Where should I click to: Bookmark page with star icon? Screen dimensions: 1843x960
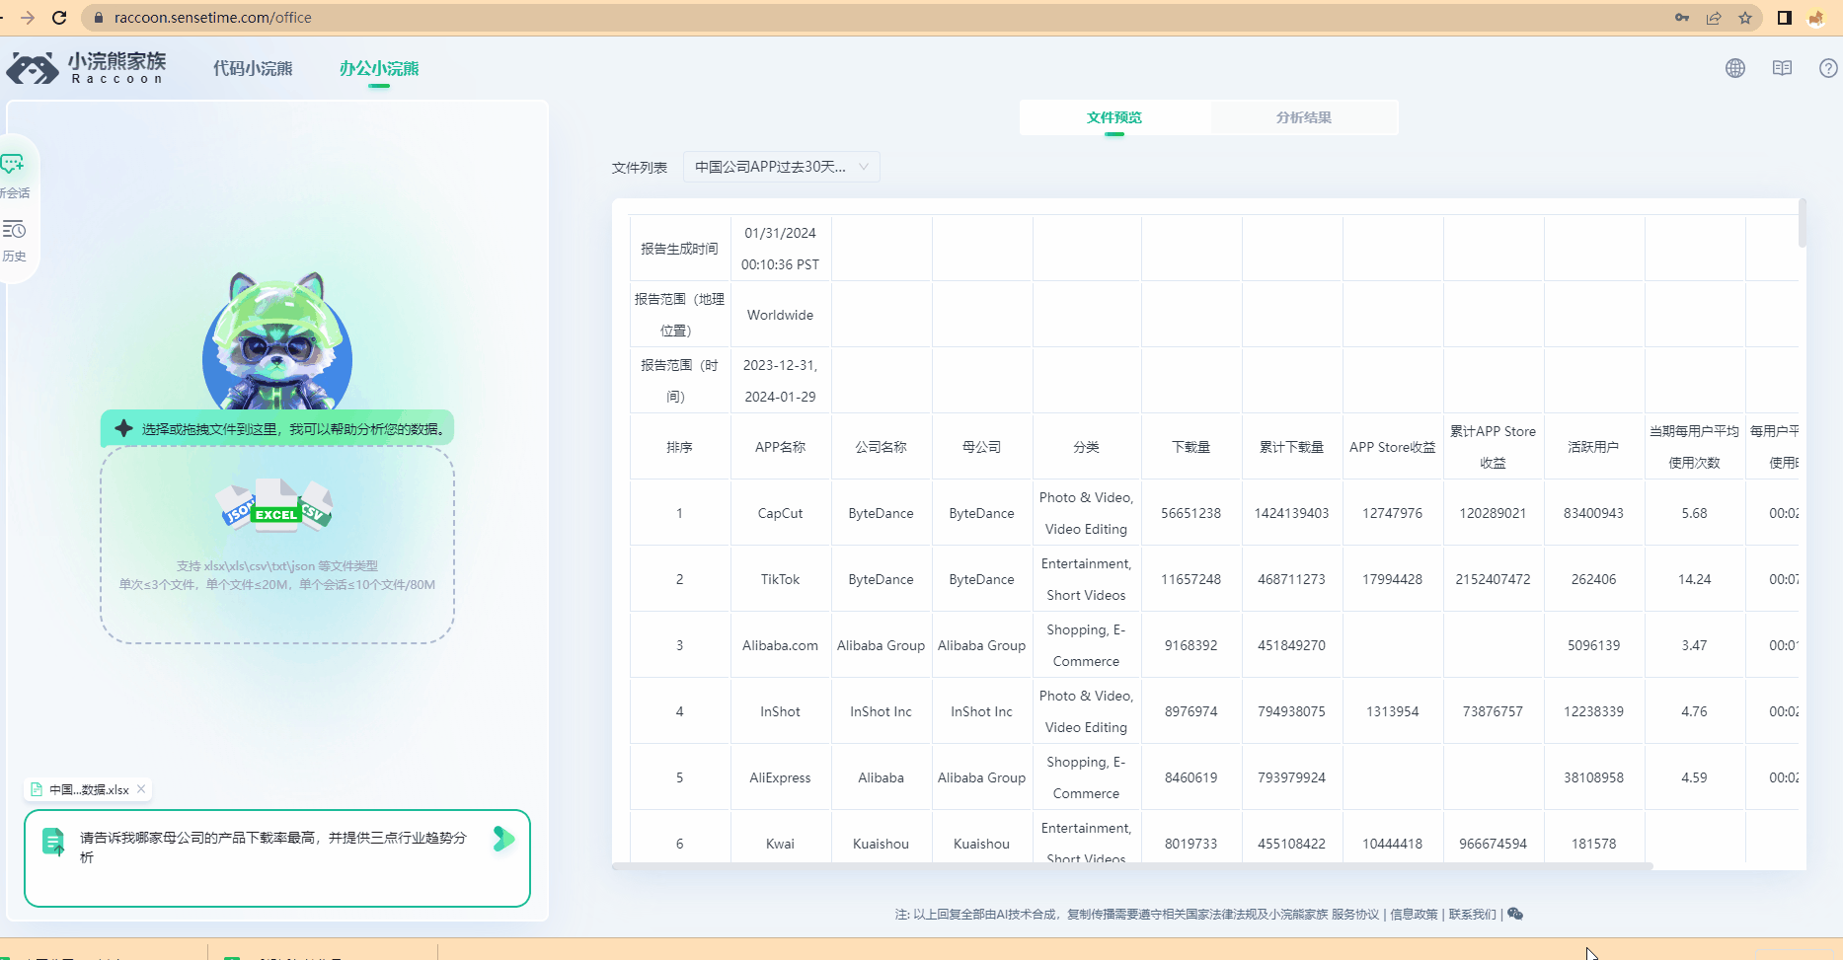[x=1745, y=18]
